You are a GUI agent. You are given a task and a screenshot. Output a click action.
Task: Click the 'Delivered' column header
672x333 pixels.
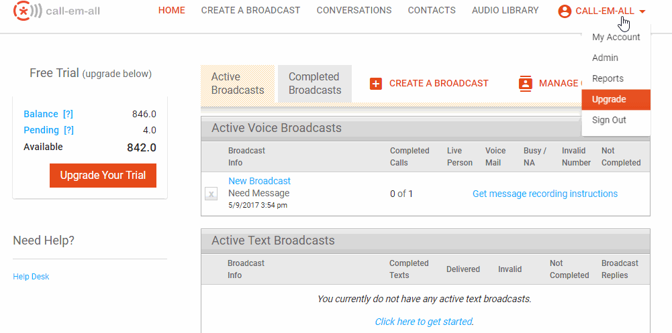point(463,269)
